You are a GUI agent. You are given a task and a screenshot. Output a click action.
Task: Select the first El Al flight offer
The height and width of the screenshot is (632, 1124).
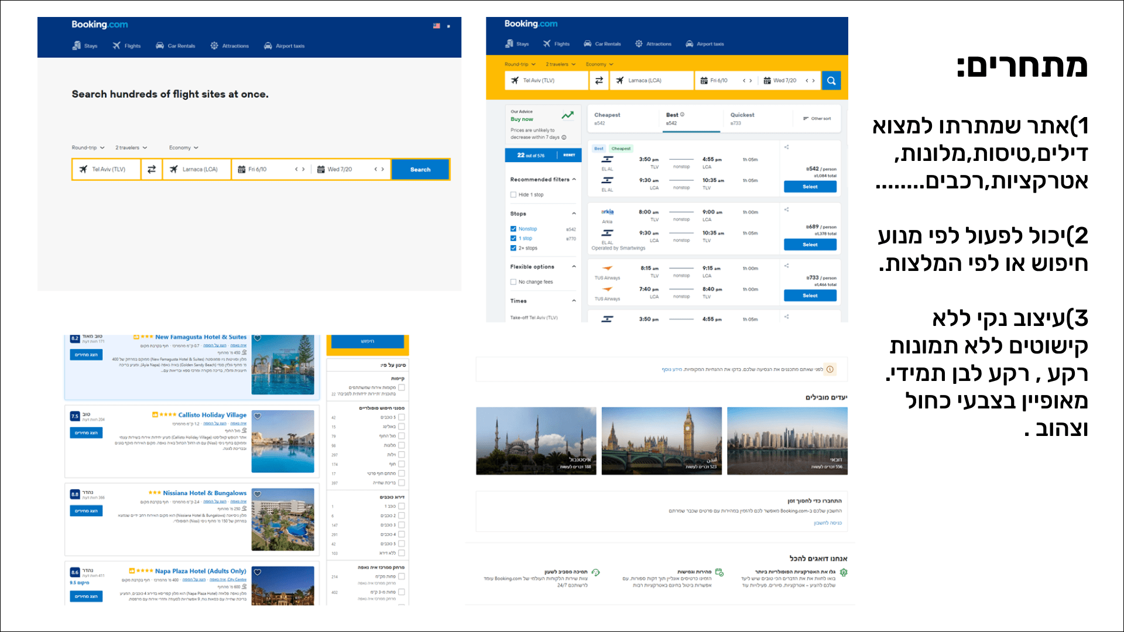pos(810,187)
